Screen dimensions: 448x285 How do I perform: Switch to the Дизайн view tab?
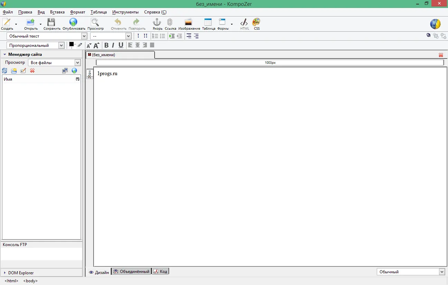[99, 272]
